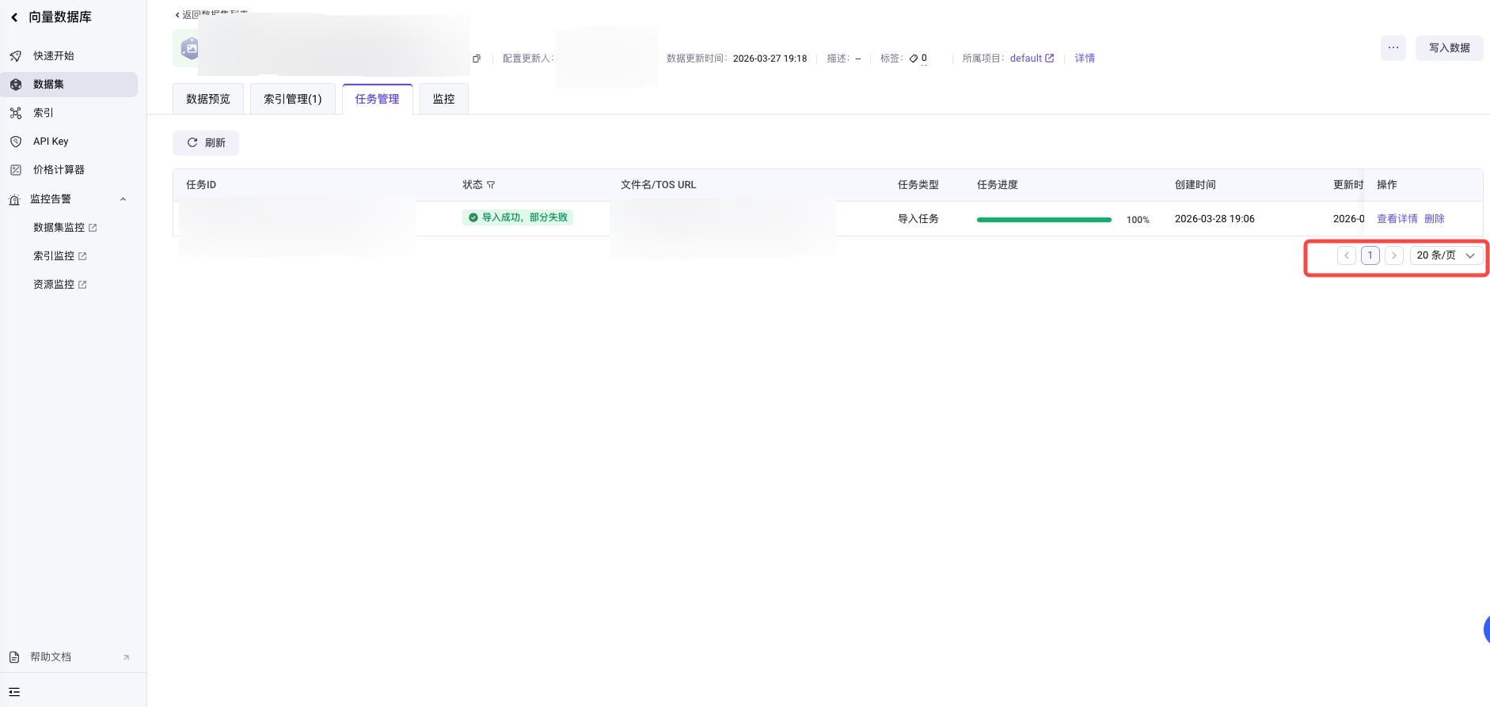The width and height of the screenshot is (1490, 707).
Task: Click the 任务ID column header
Action: [201, 184]
